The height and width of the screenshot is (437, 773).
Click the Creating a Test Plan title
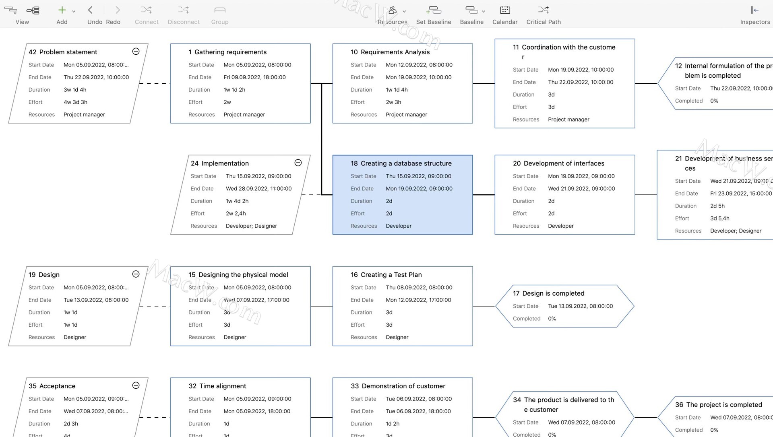[391, 275]
